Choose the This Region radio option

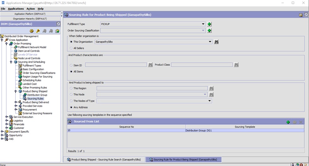tap(71, 88)
